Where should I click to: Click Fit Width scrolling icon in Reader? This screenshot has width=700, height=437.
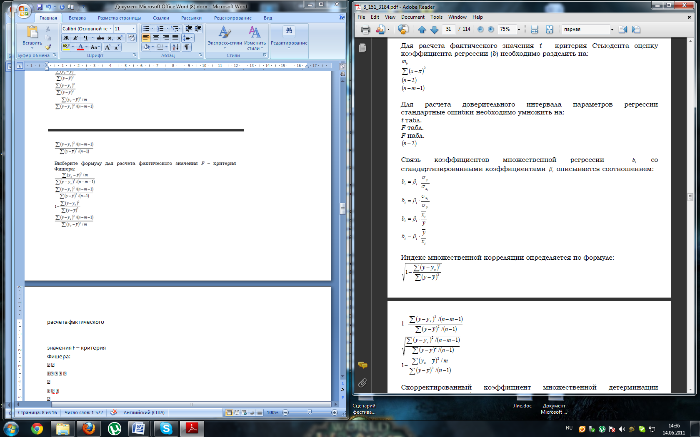point(534,30)
